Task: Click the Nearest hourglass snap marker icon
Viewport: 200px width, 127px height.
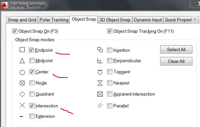Action: point(100,83)
